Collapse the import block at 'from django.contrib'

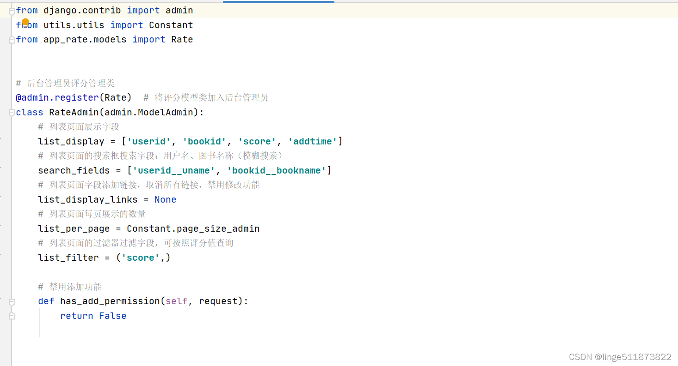(x=12, y=11)
